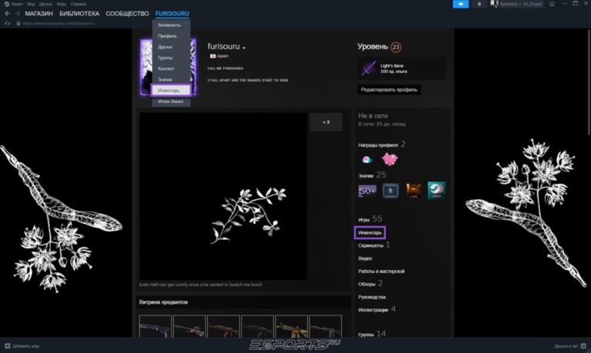Click the pink heart profile award
The height and width of the screenshot is (353, 591).
point(390,159)
